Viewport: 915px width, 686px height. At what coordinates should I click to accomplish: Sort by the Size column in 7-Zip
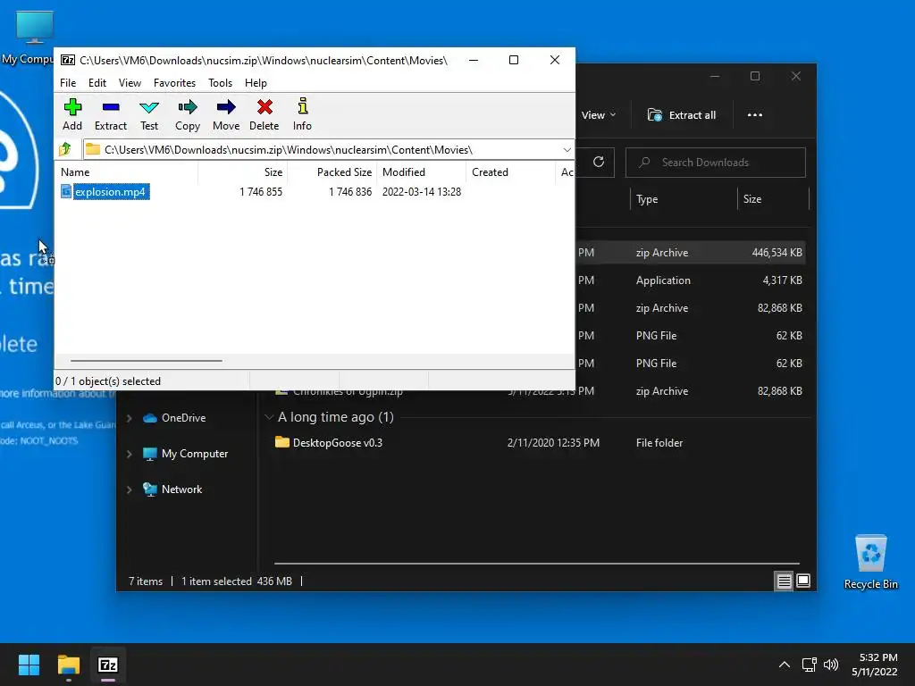242,172
